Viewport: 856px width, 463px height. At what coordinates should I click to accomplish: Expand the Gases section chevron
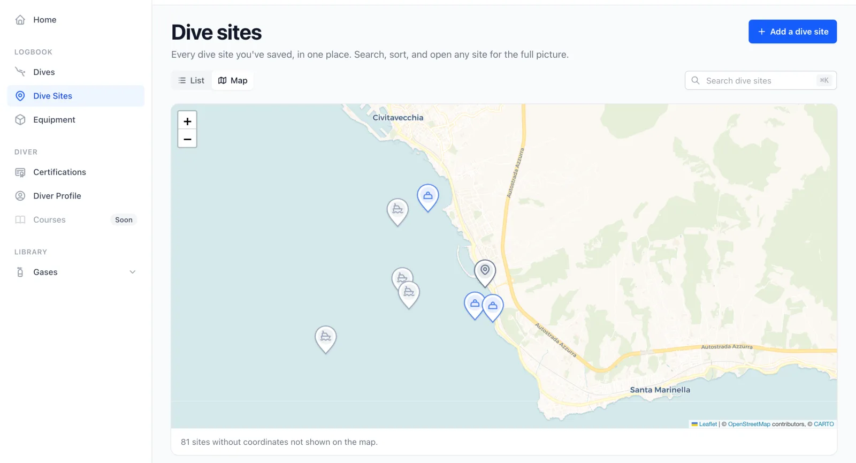pyautogui.click(x=133, y=272)
